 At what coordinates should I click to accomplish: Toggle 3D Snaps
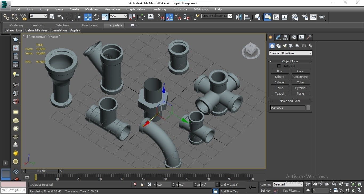tap(161, 17)
